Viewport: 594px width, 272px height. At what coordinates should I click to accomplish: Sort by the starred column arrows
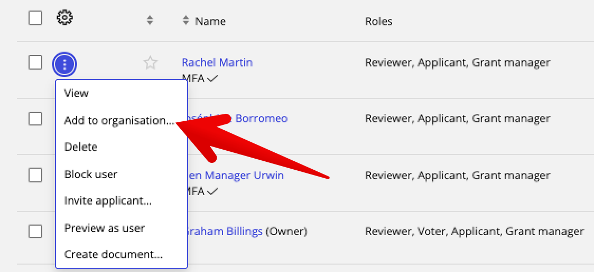(150, 20)
